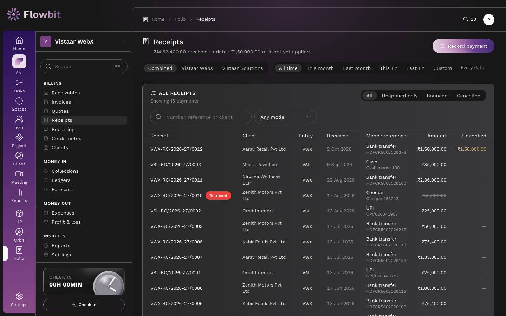
Task: Open the Client sidebar icon
Action: 19,159
